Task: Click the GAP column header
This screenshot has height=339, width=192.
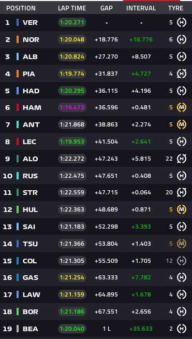Action: (107, 8)
